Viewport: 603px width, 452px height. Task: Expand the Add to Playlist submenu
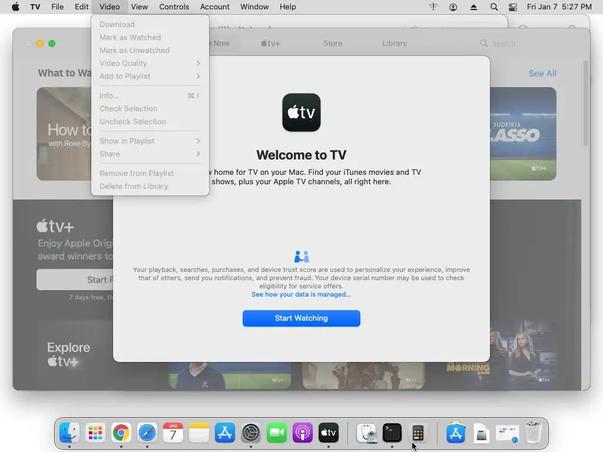coord(150,76)
